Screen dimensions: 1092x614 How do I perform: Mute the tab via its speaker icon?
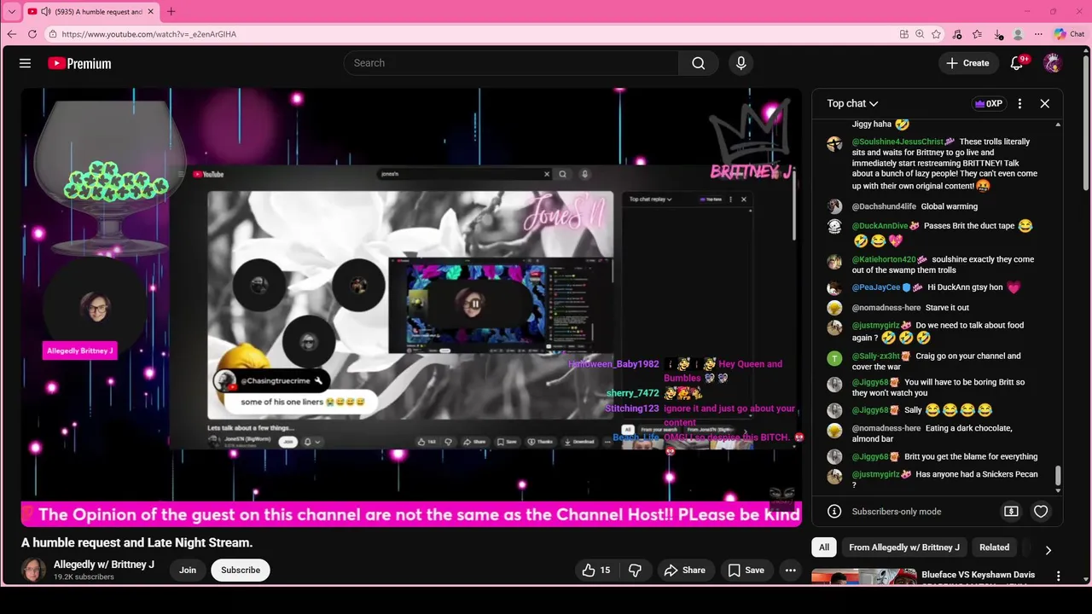tap(46, 11)
